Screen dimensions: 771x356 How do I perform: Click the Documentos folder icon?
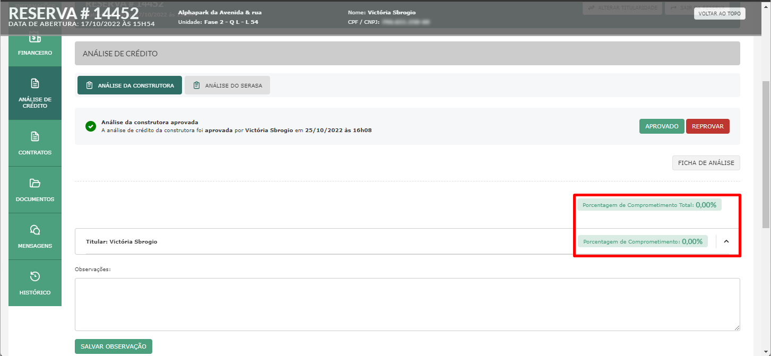(x=35, y=183)
